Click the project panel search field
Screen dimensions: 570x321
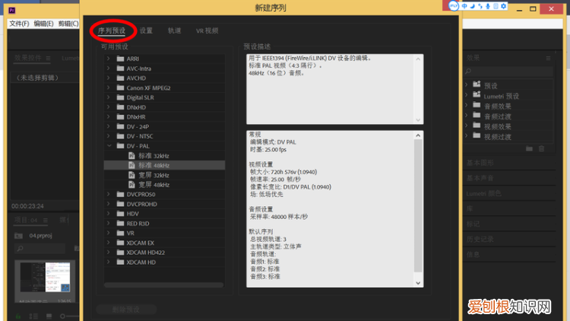click(x=40, y=248)
